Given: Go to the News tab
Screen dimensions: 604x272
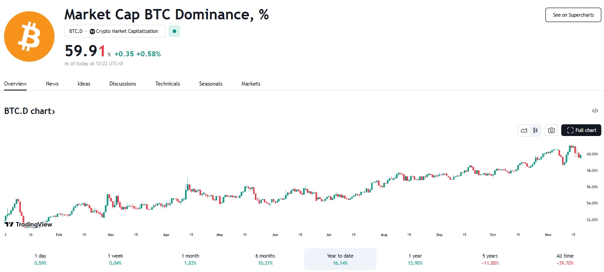Looking at the screenshot, I should [52, 84].
